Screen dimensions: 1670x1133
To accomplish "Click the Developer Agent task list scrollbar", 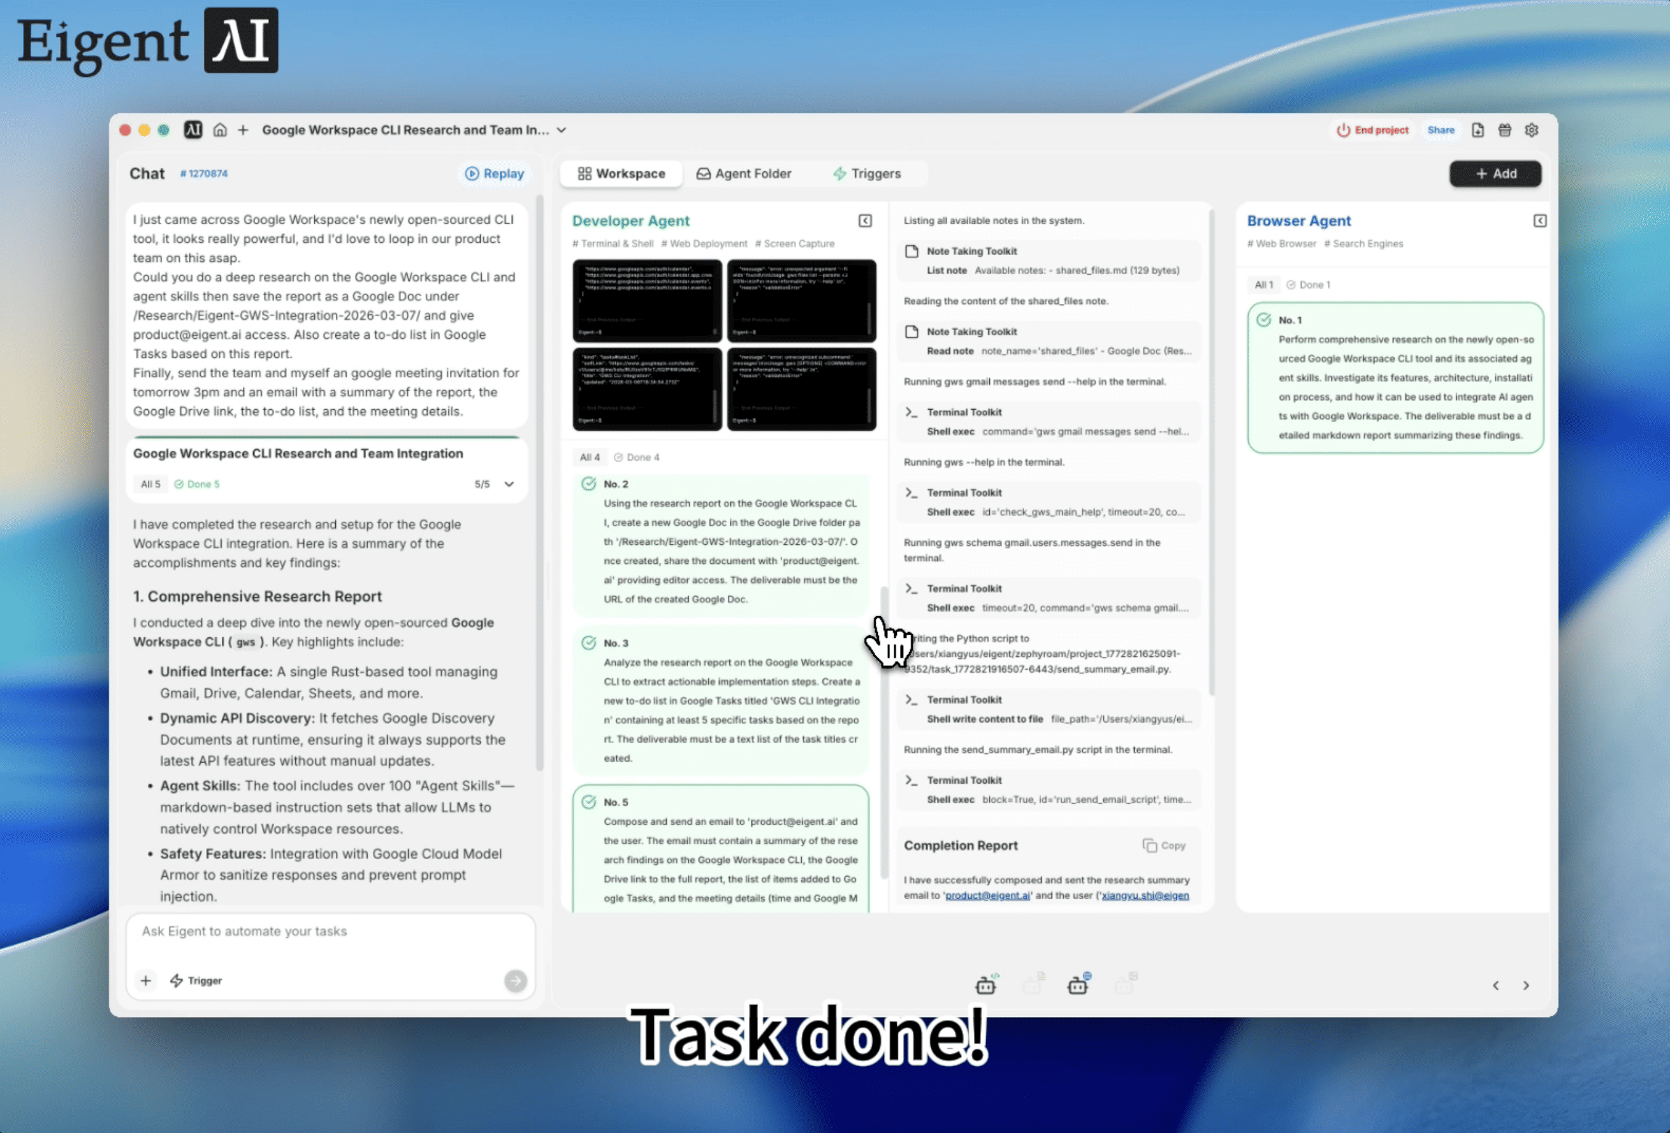I will pos(884,732).
